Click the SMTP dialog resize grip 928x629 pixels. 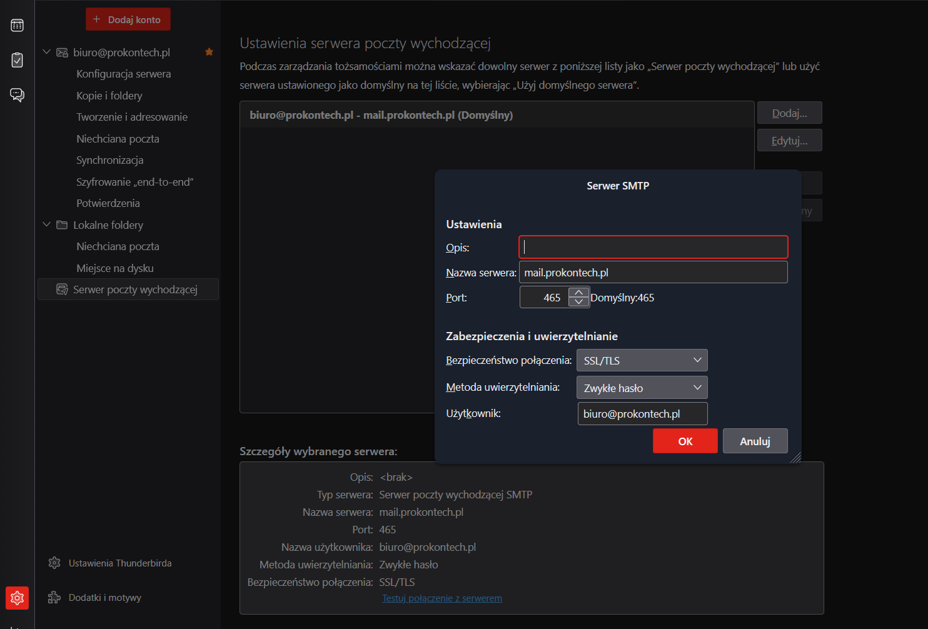pos(795,458)
